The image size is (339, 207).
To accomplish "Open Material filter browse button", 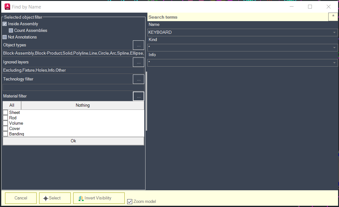I will click(139, 96).
